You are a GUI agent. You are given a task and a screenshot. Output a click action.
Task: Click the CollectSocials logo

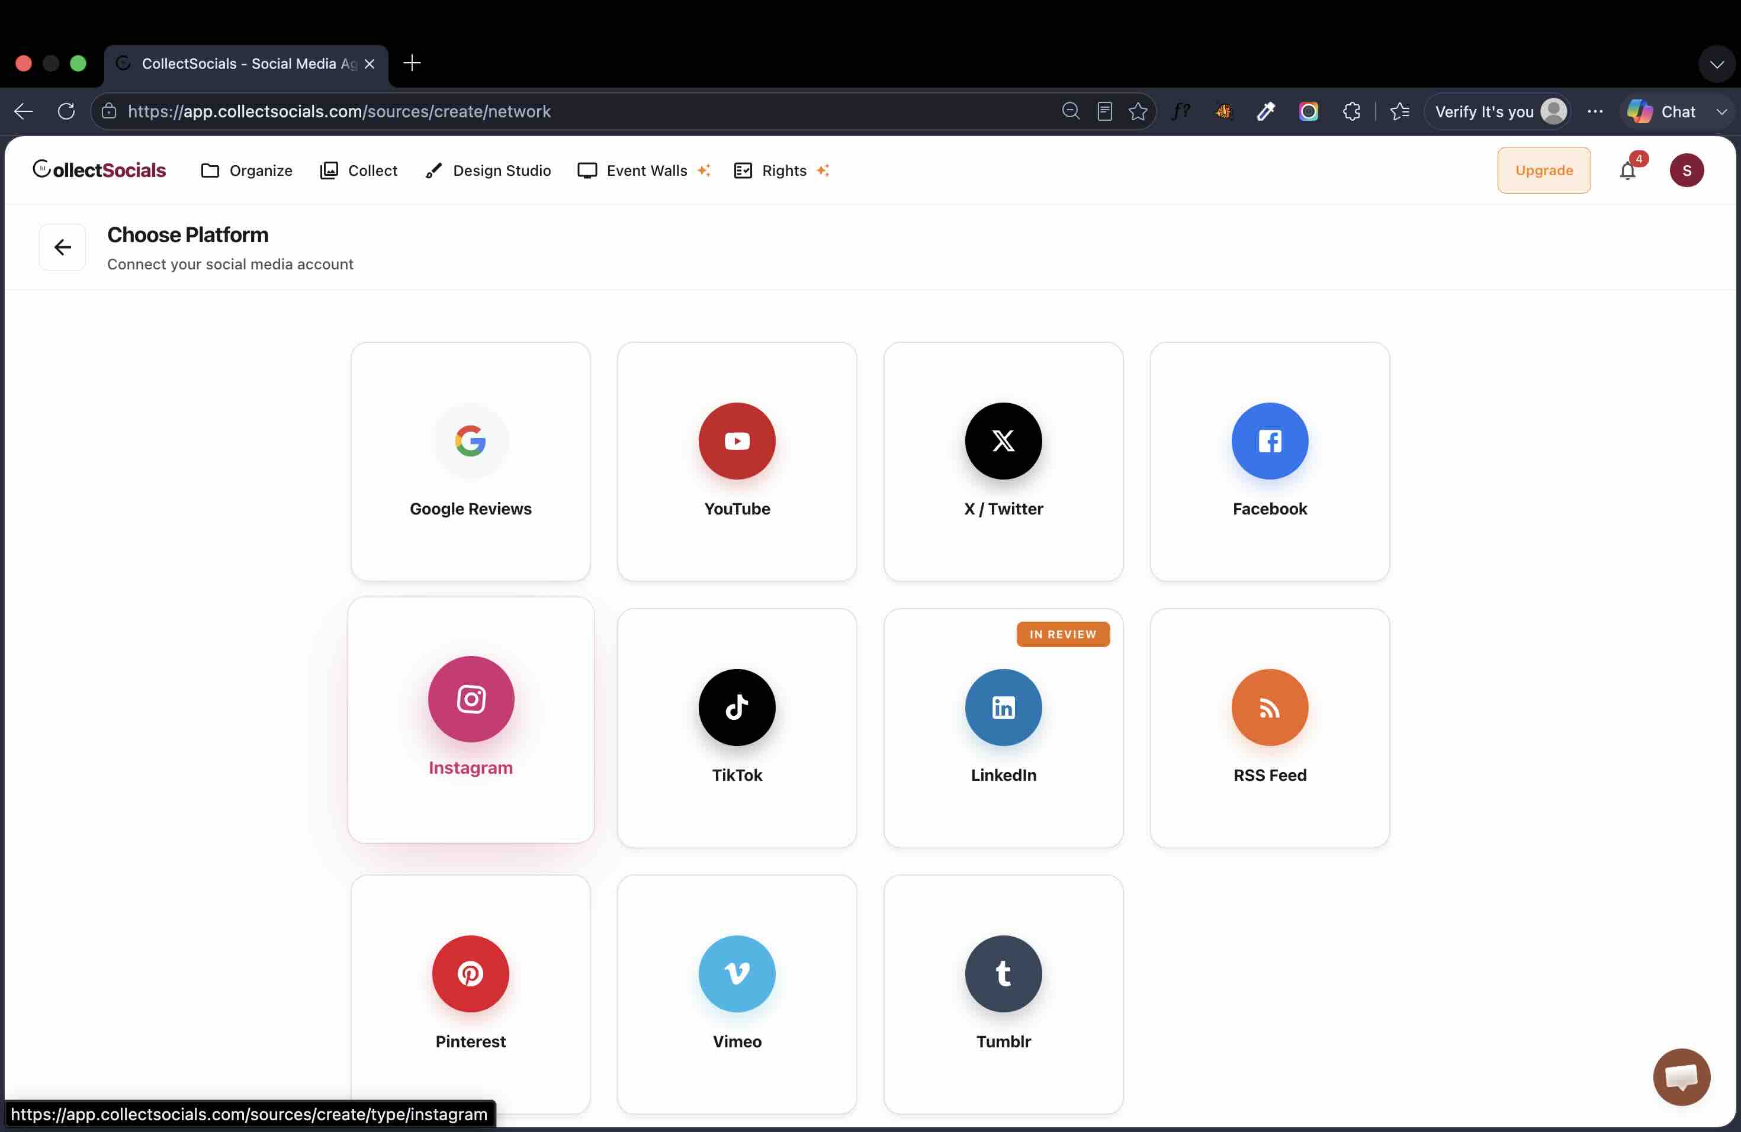(99, 170)
